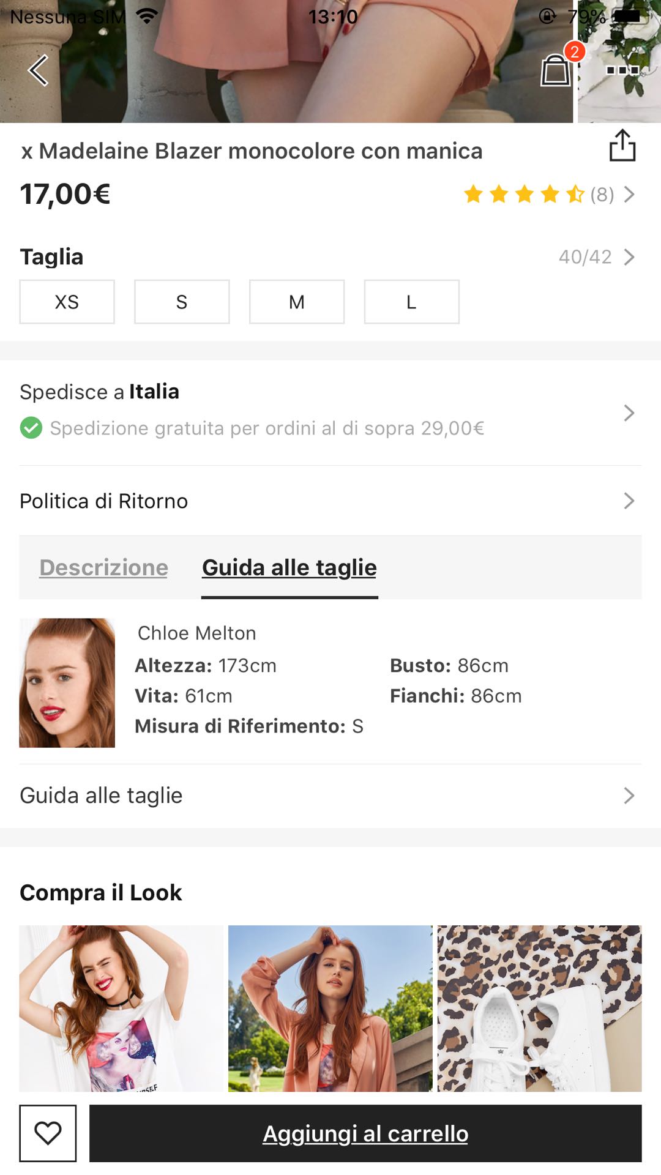Select size XS
This screenshot has height=1175, width=661.
[x=67, y=302]
